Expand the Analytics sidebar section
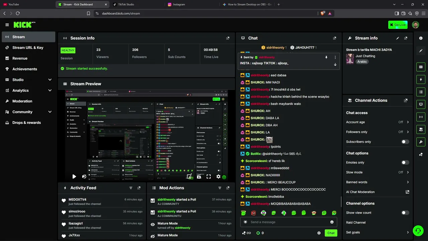Screen dimensions: 428x241 28,90
